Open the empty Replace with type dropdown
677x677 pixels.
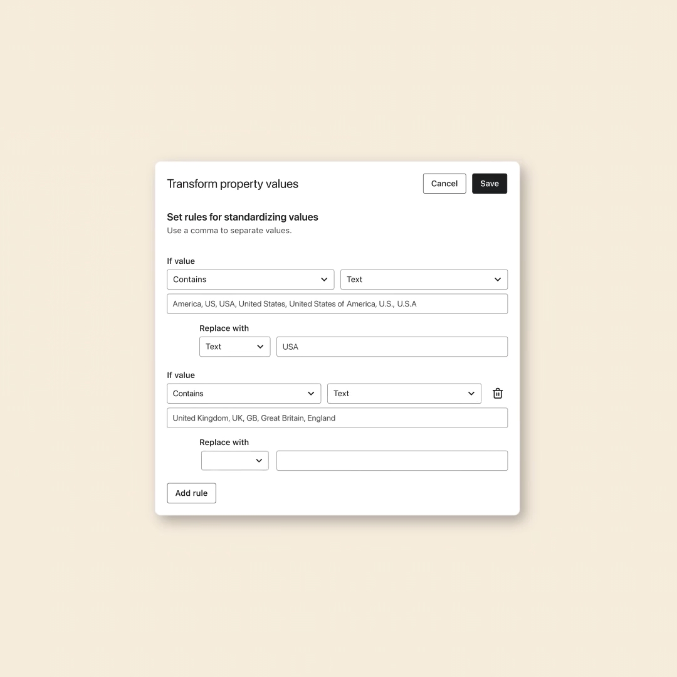pyautogui.click(x=234, y=461)
